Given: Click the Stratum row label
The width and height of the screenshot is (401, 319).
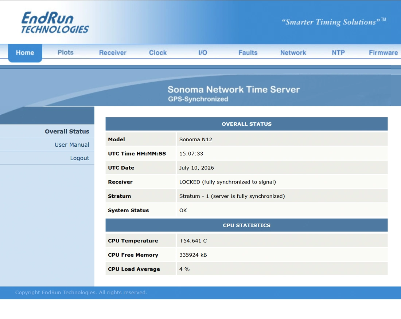Looking at the screenshot, I should click(x=120, y=196).
